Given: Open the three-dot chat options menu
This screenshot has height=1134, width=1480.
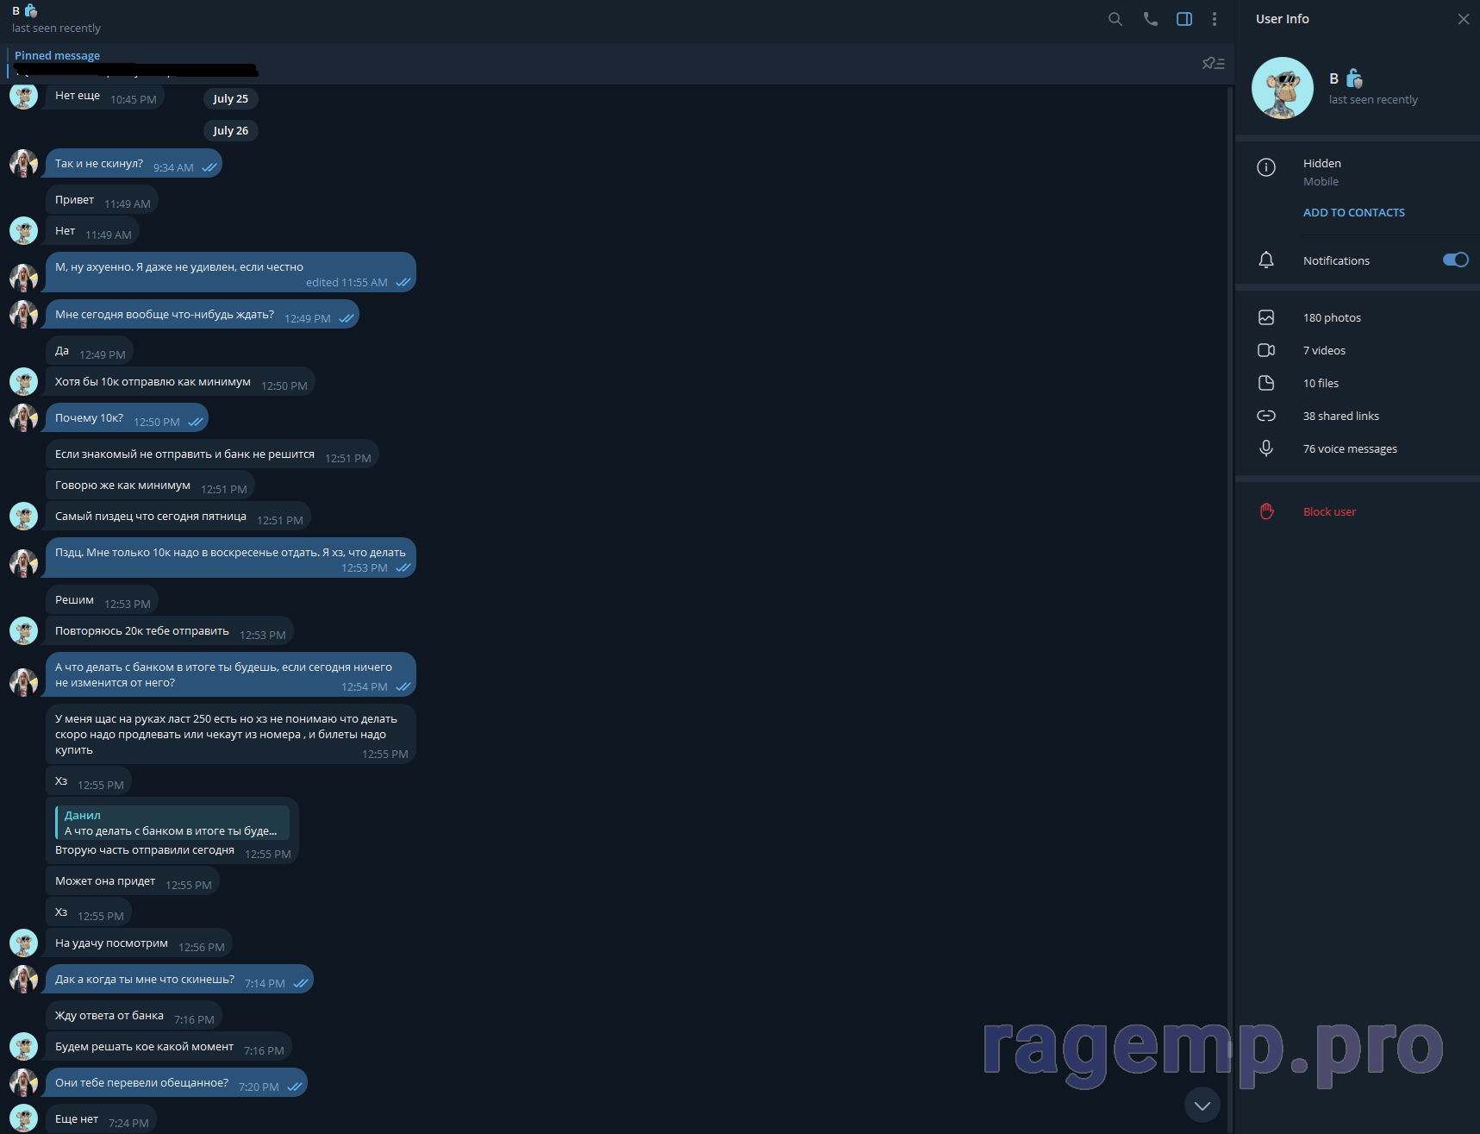Looking at the screenshot, I should [1215, 19].
